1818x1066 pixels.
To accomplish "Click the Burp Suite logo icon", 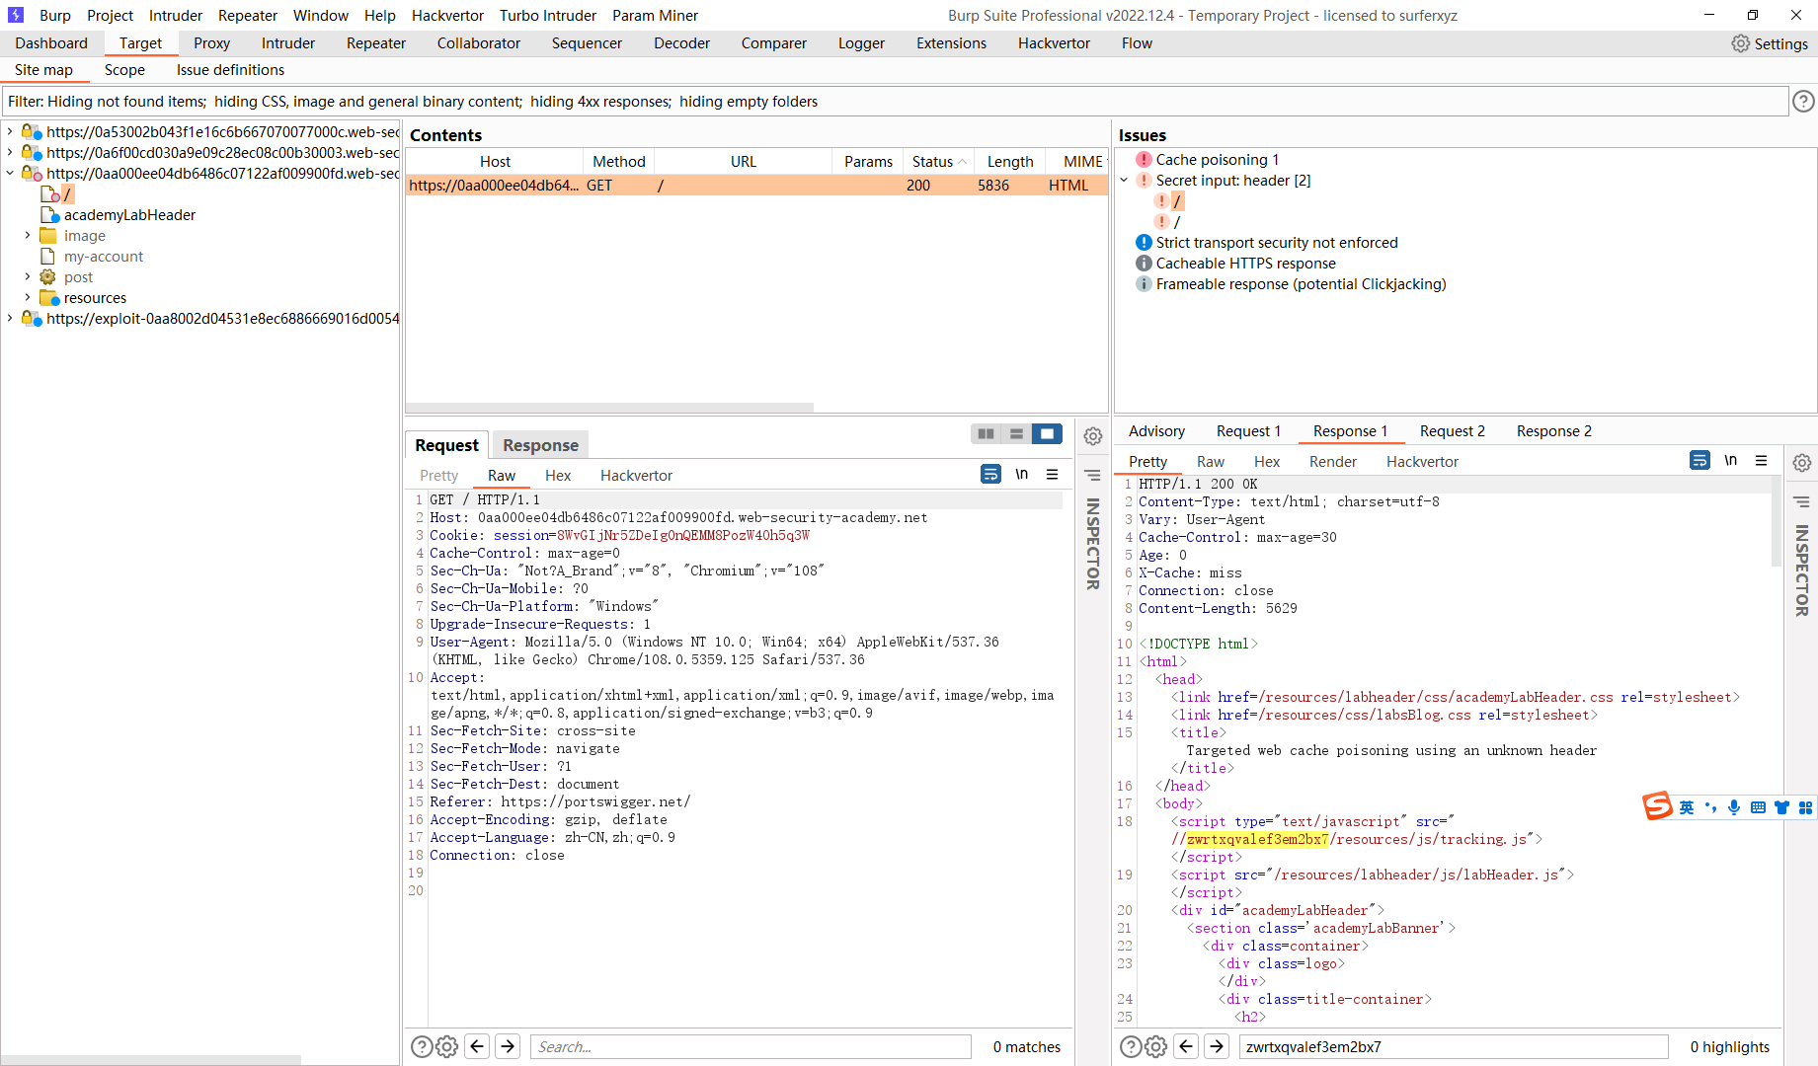I will 16,15.
